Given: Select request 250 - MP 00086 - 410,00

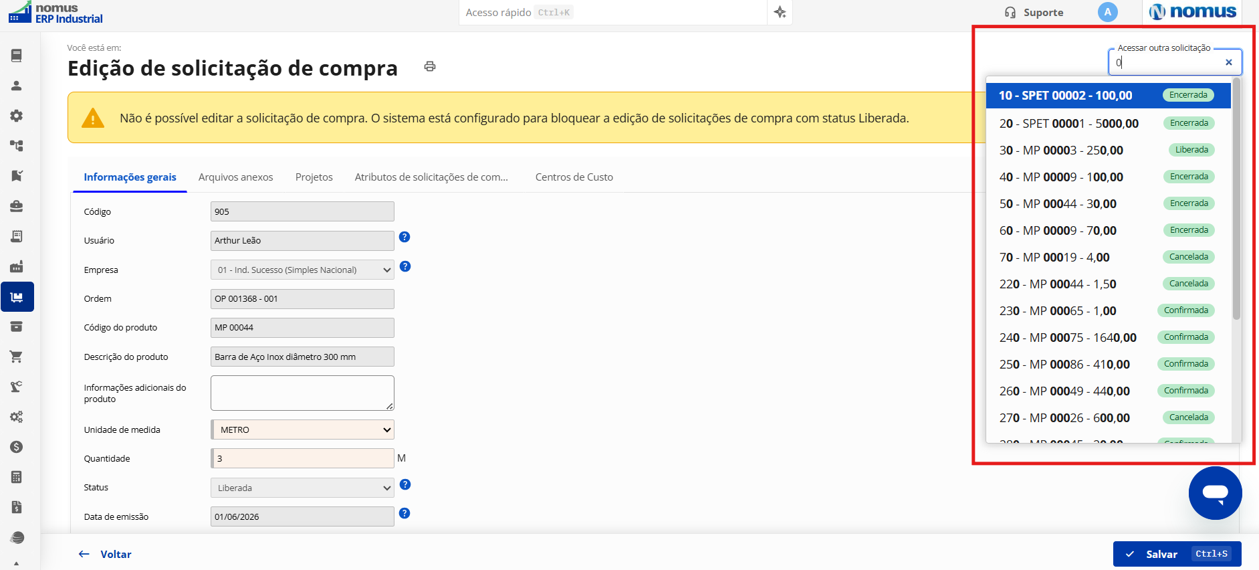Looking at the screenshot, I should [x=1108, y=364].
